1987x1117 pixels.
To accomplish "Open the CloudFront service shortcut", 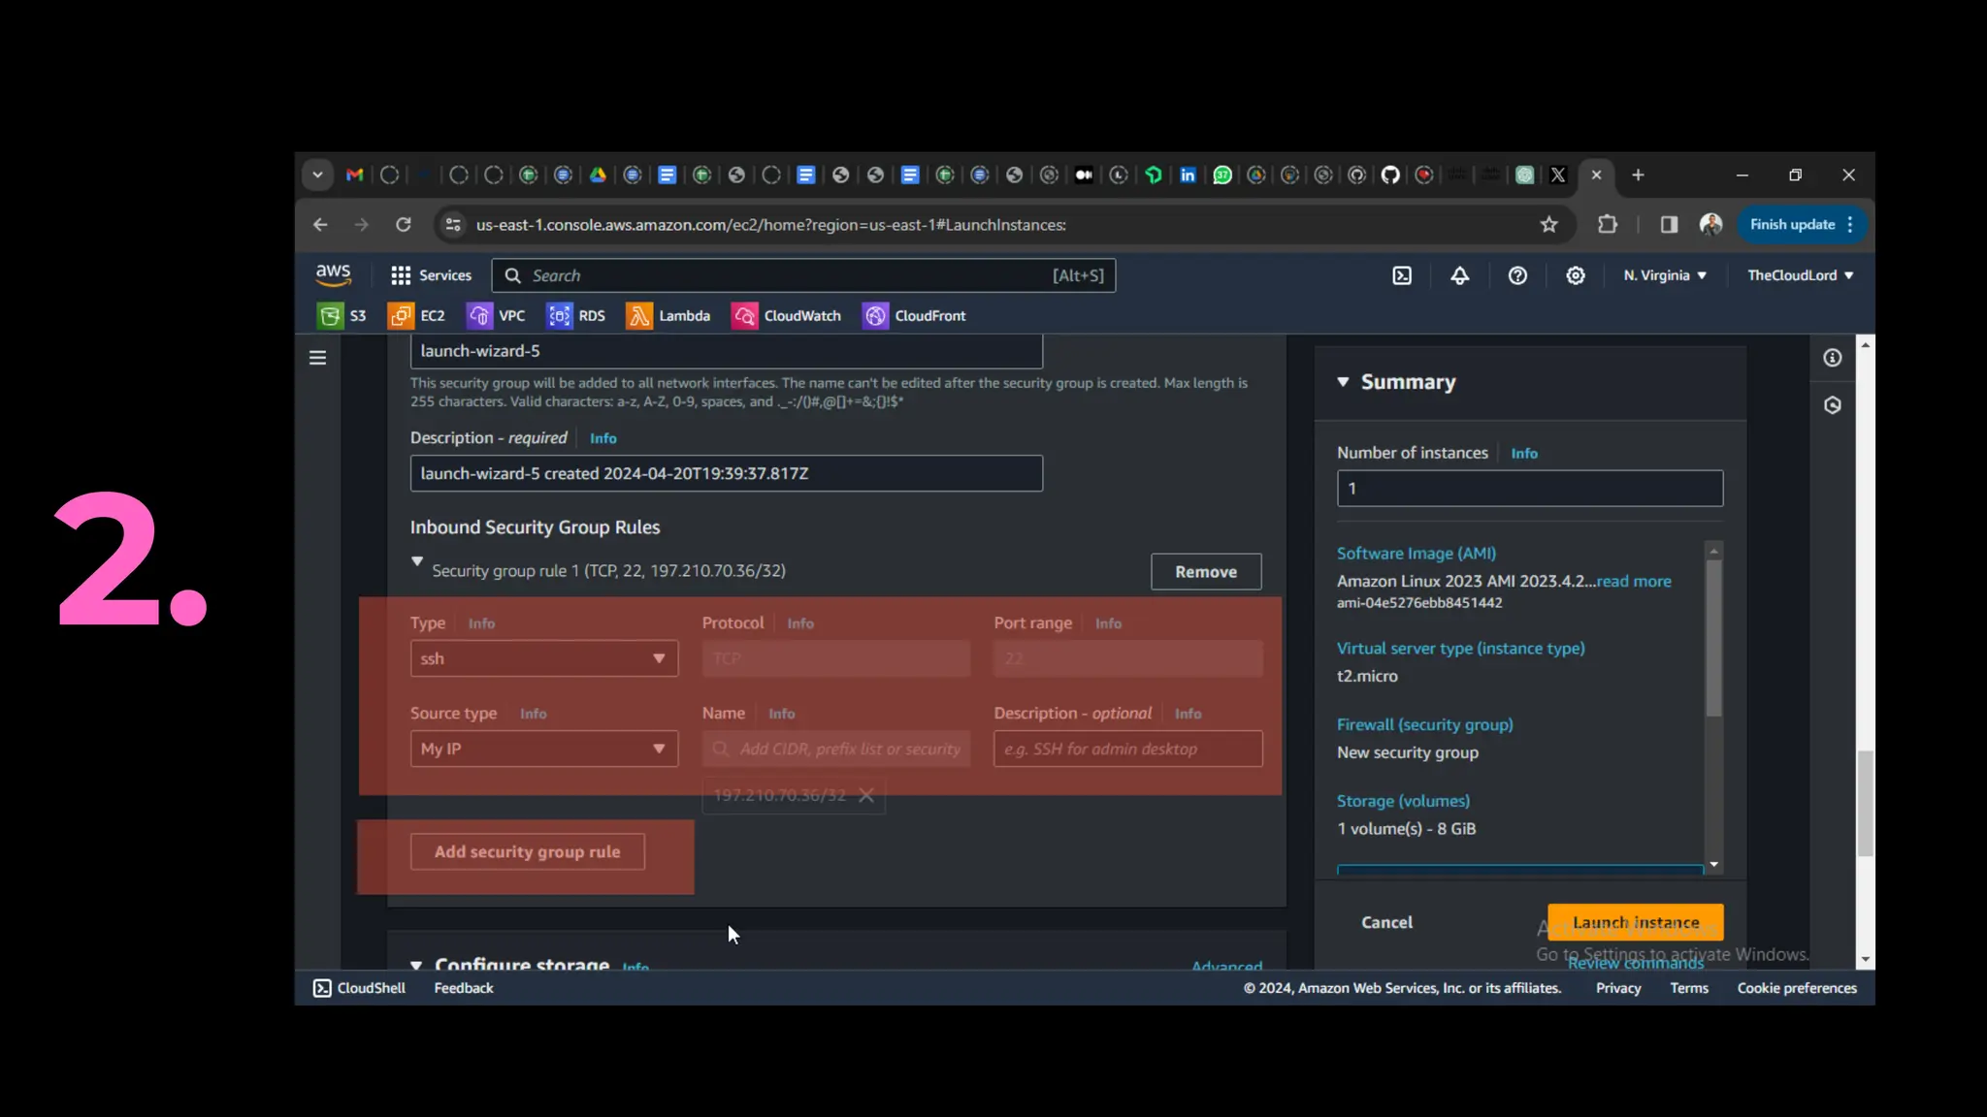I will click(x=914, y=316).
